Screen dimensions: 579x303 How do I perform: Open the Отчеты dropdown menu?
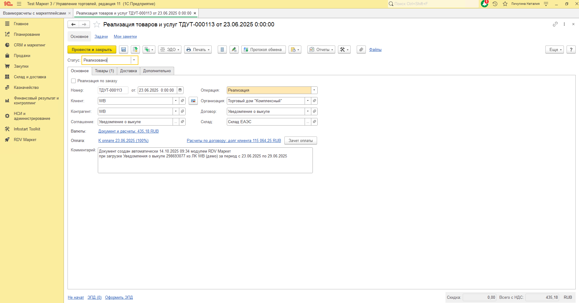coord(321,49)
